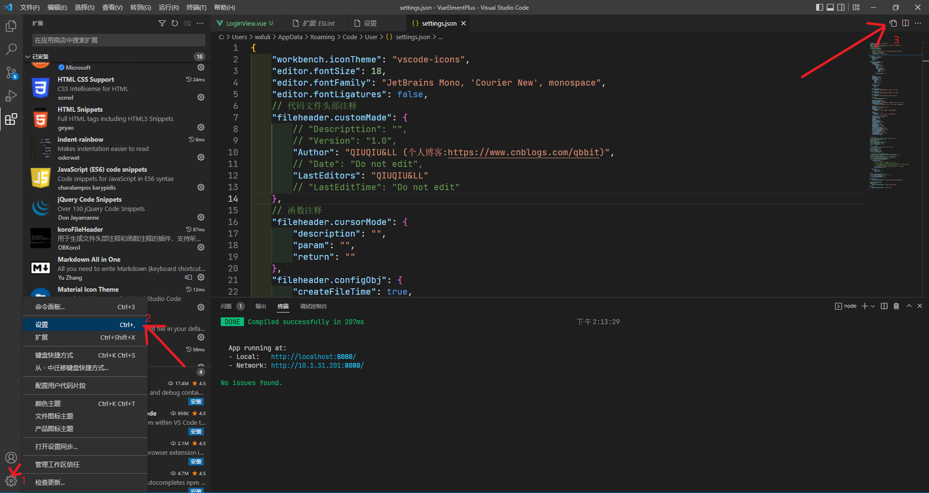Open editor more actions ellipsis

coord(918,23)
